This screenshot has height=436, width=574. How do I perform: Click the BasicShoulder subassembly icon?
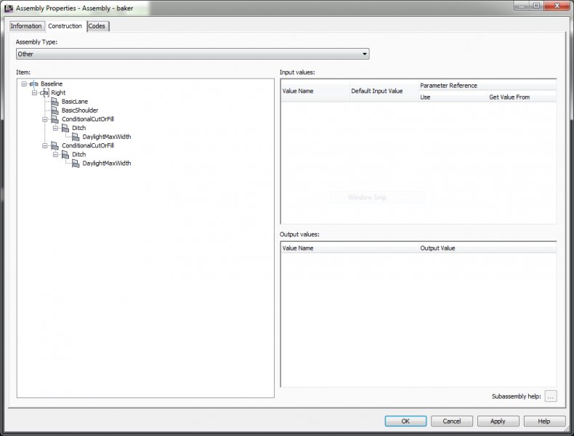[55, 110]
